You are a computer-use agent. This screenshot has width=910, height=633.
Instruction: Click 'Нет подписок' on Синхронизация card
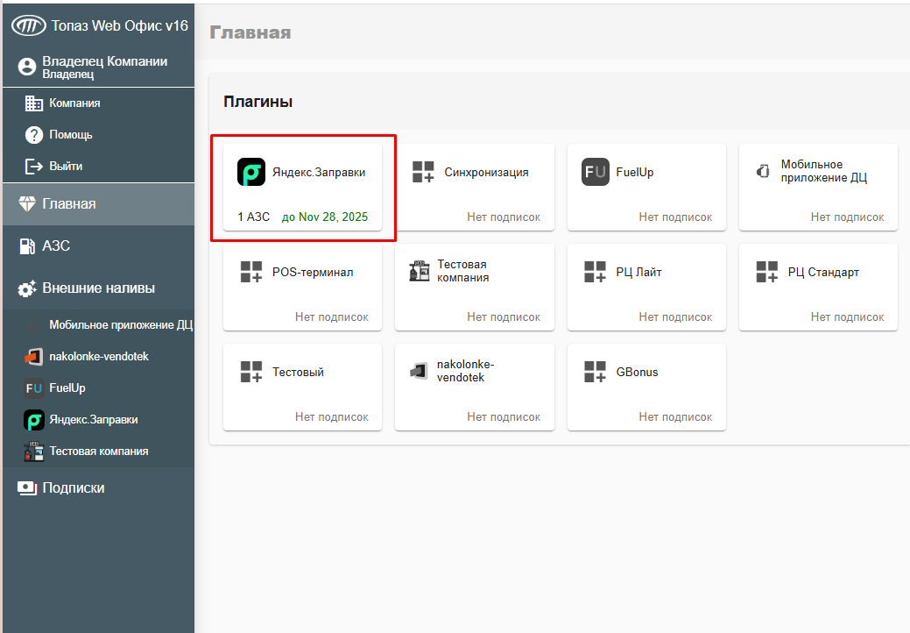coord(504,217)
